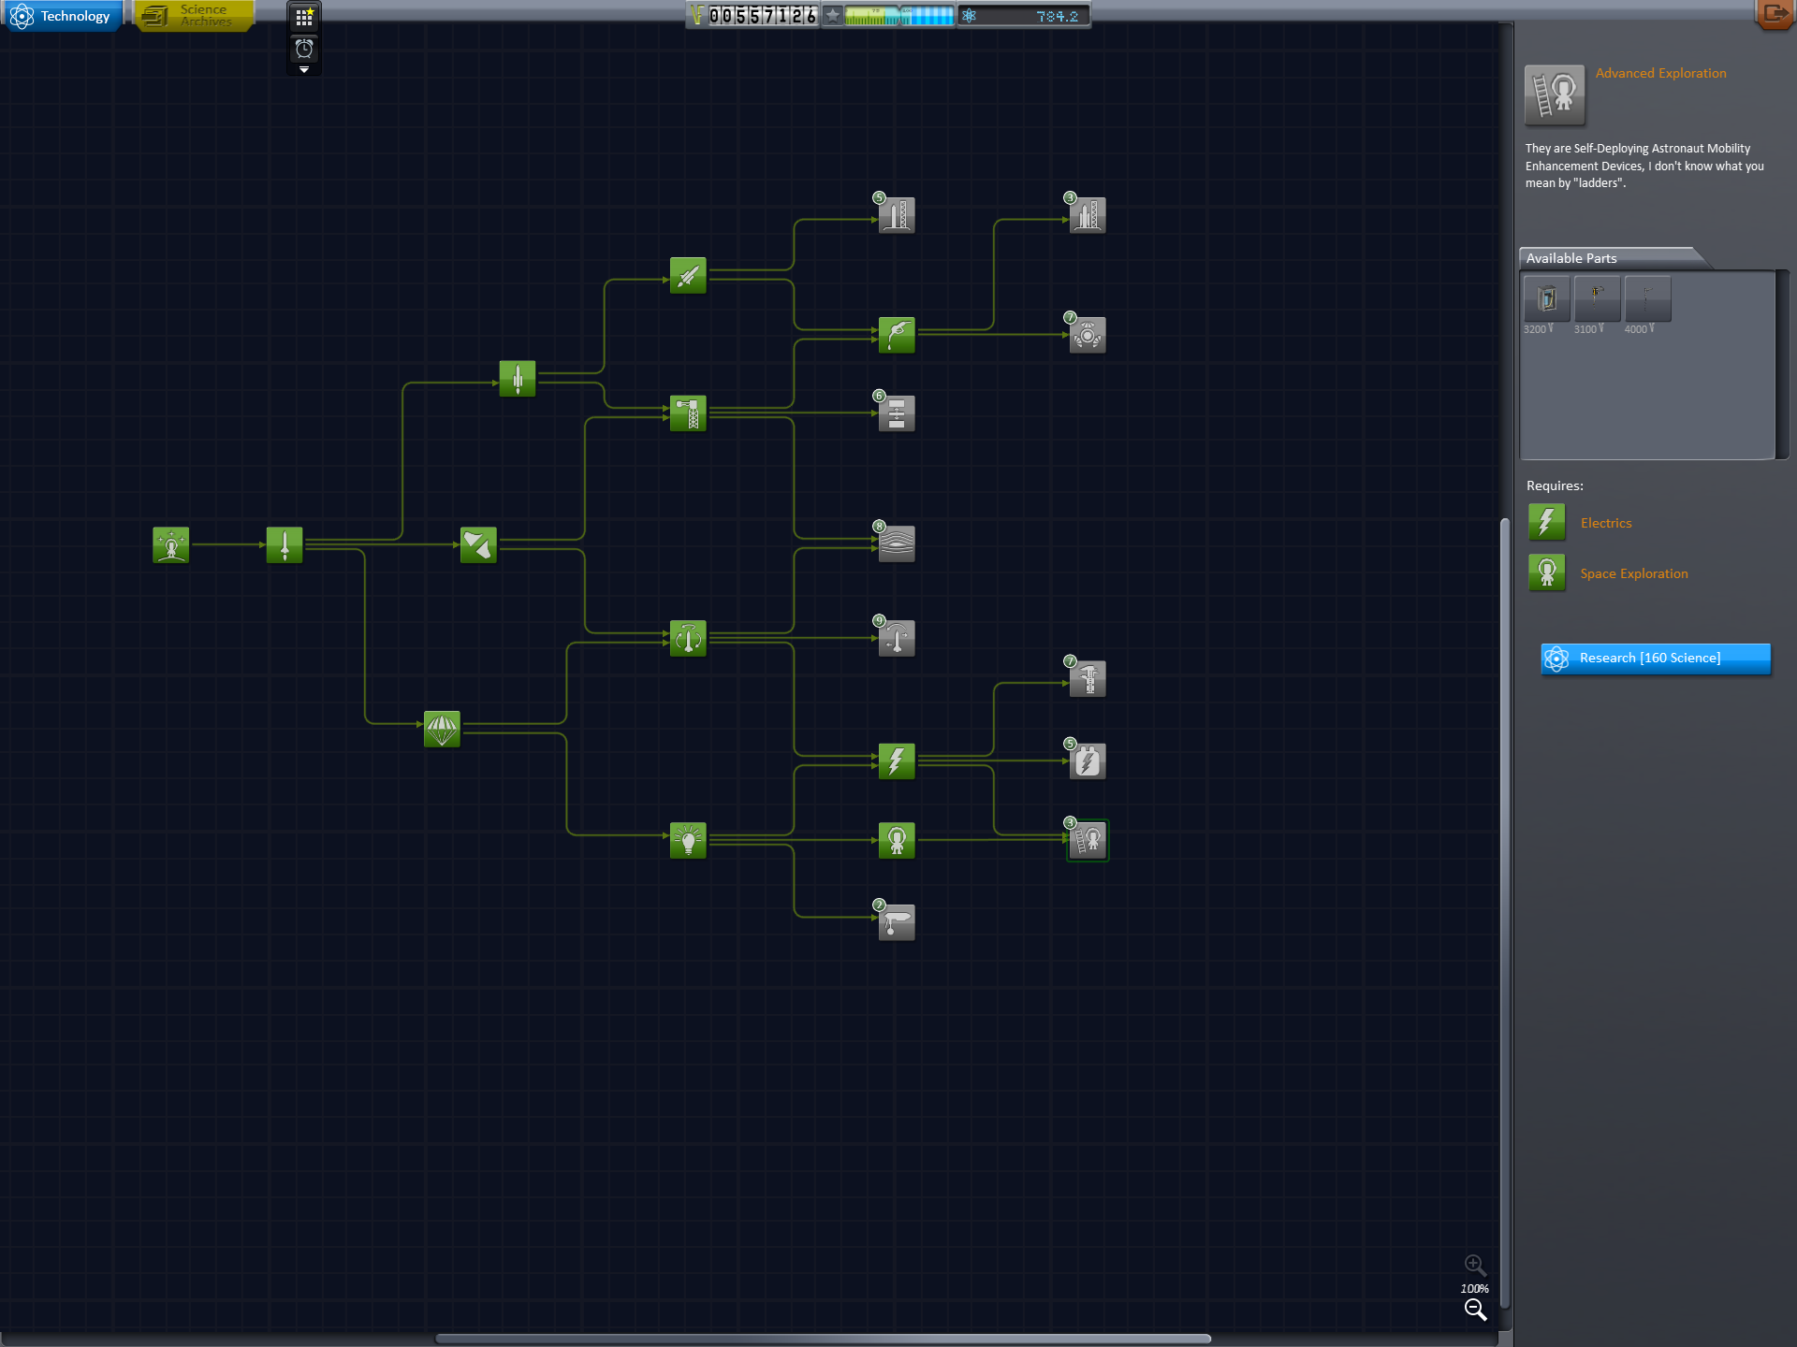Select the Basic Rocketry node
The height and width of the screenshot is (1347, 1797).
pyautogui.click(x=285, y=544)
